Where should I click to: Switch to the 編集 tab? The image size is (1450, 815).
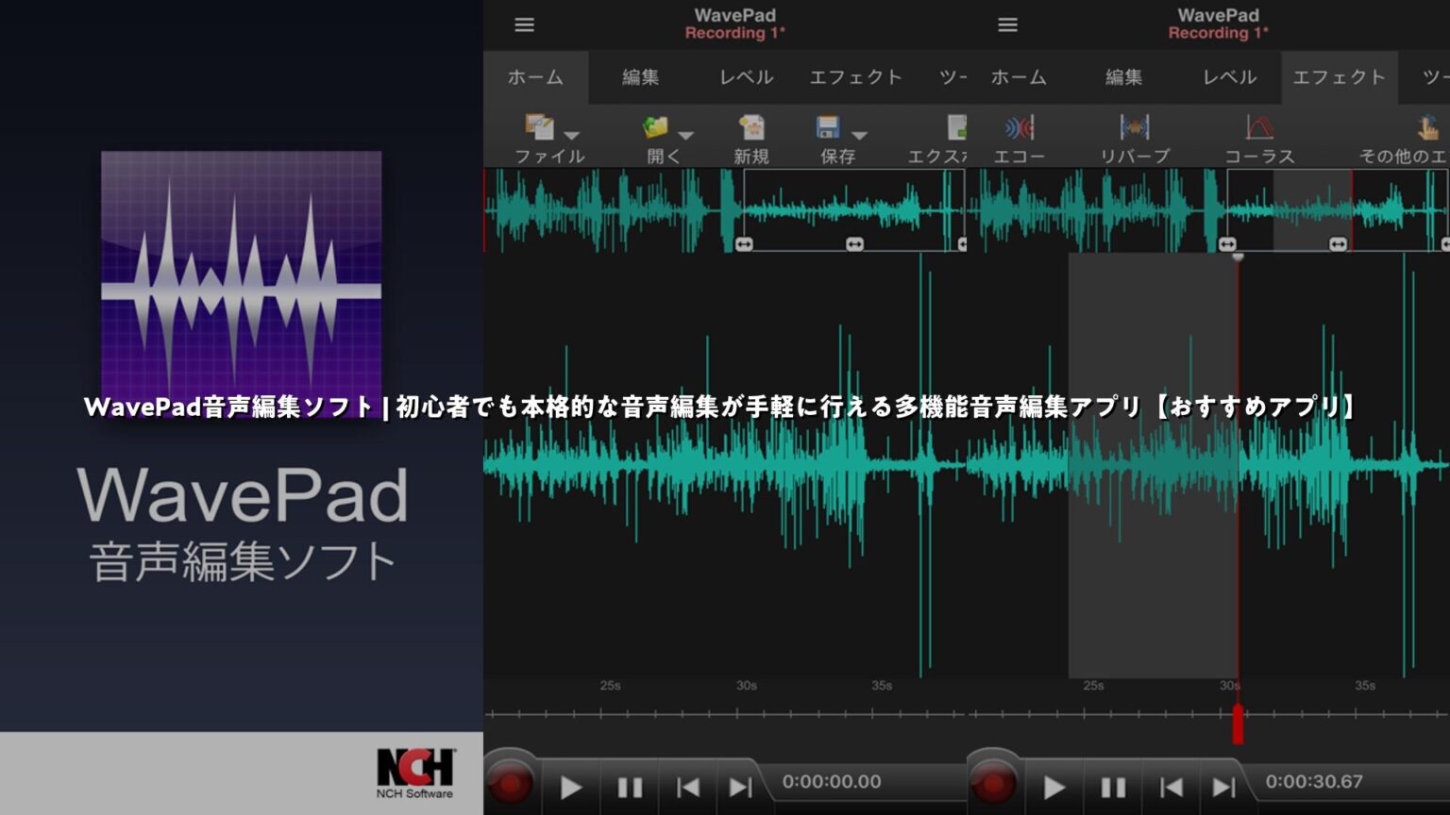pyautogui.click(x=642, y=77)
